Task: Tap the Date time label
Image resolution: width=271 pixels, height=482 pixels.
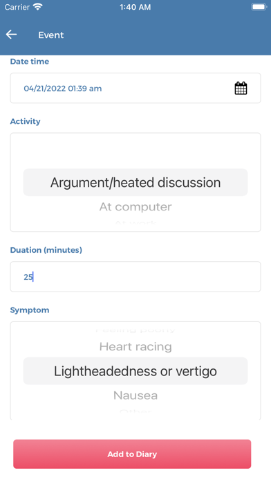Action: pyautogui.click(x=30, y=62)
